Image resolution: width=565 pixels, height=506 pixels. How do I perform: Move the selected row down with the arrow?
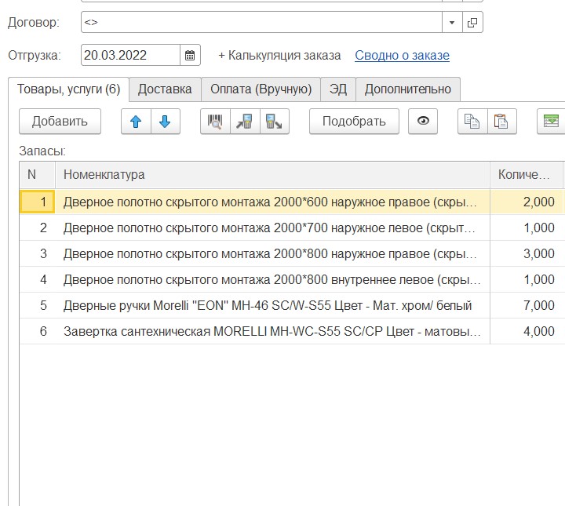(165, 122)
